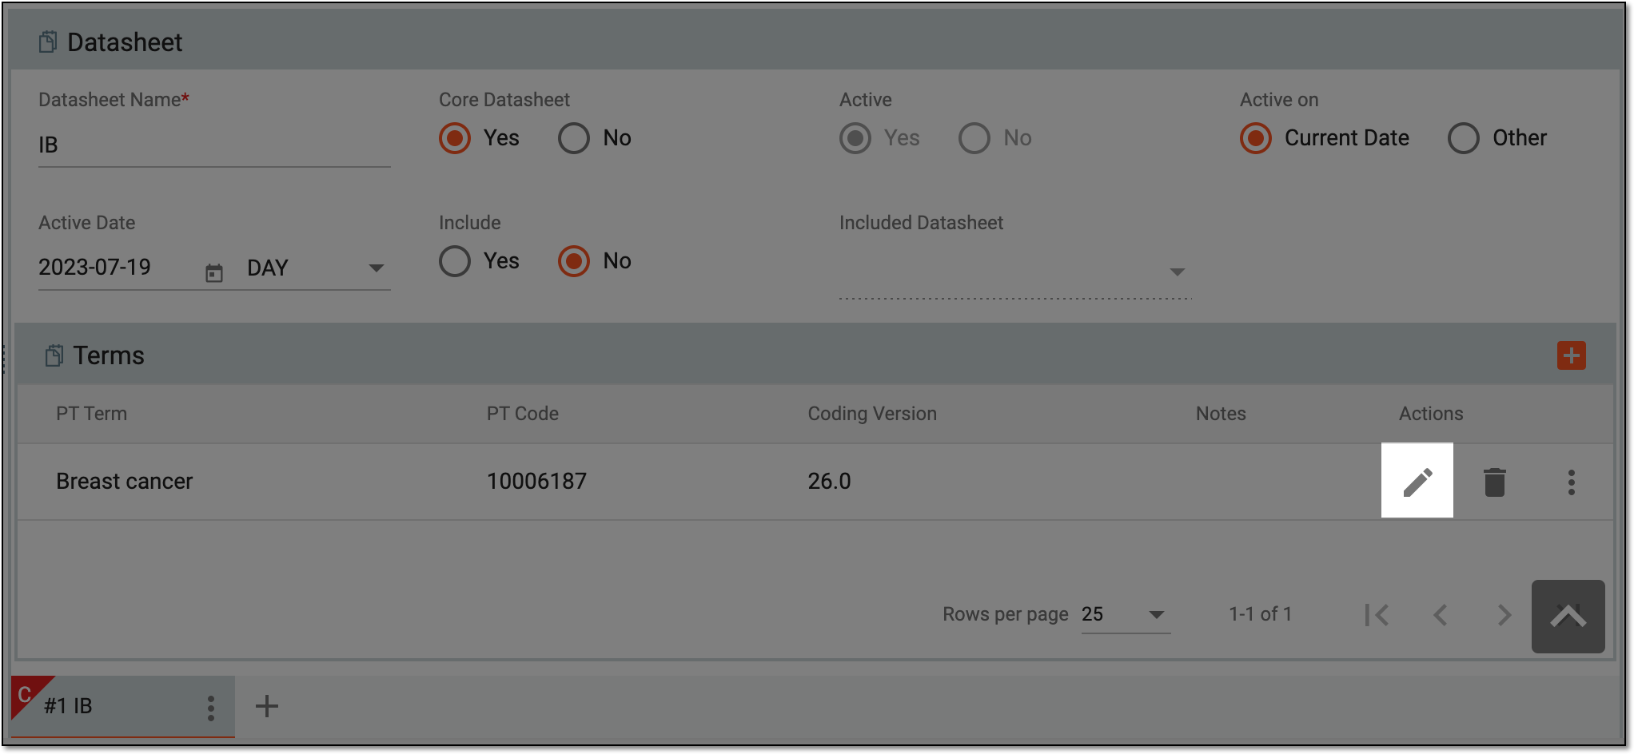Set Core Datasheet to No
The width and height of the screenshot is (1634, 754).
[574, 138]
